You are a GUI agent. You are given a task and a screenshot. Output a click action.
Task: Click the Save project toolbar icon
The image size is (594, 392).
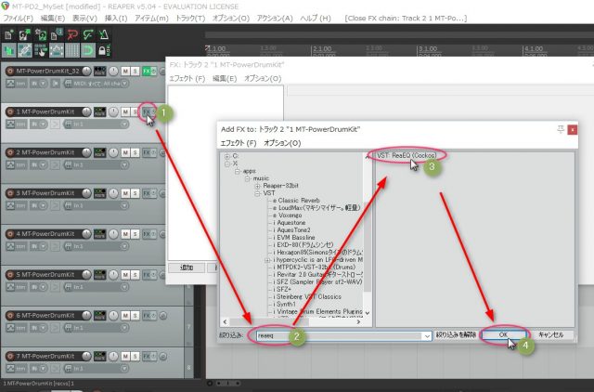pos(41,35)
